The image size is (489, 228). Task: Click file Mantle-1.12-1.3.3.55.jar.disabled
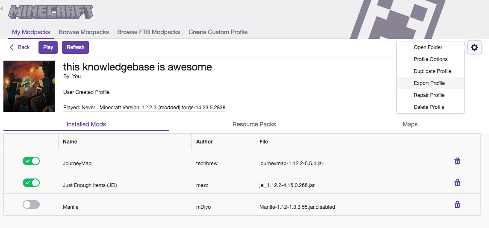click(297, 207)
